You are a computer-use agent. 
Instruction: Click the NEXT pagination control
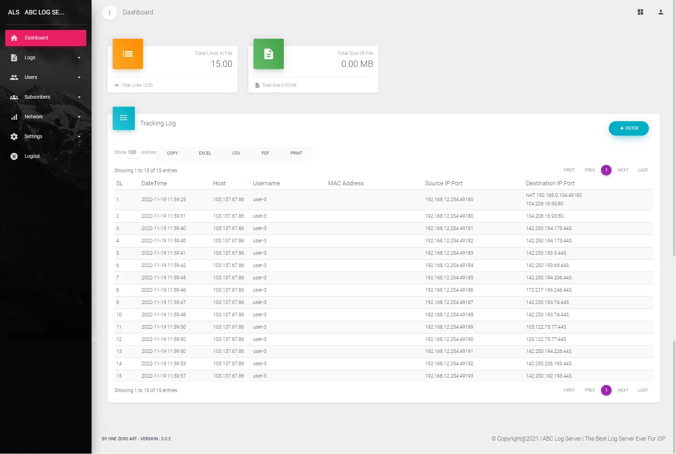623,170
